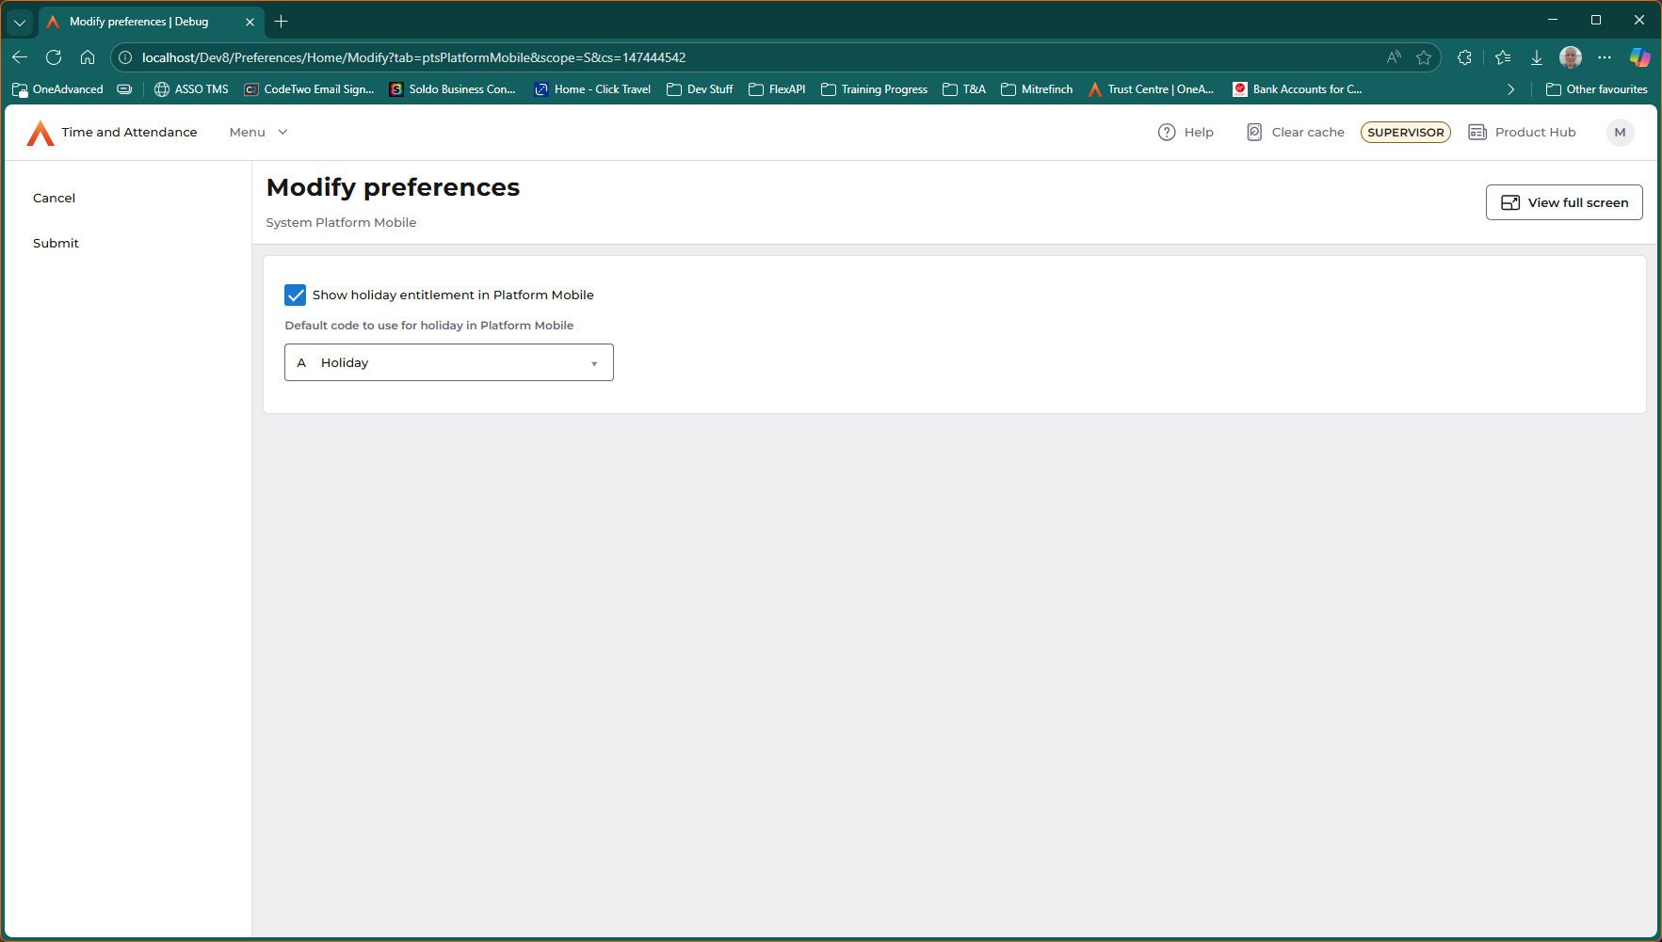Open a new browser tab

282,22
